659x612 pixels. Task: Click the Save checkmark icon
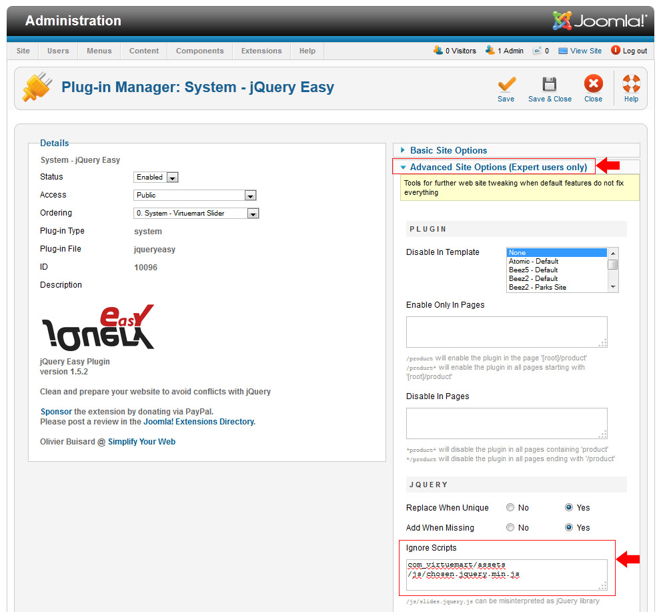click(x=506, y=84)
